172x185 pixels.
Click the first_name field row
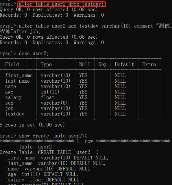(19, 75)
